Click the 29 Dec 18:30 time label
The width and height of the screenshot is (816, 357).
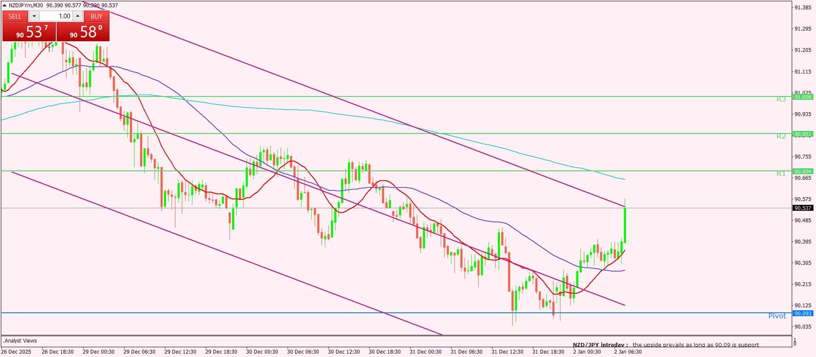click(x=221, y=351)
